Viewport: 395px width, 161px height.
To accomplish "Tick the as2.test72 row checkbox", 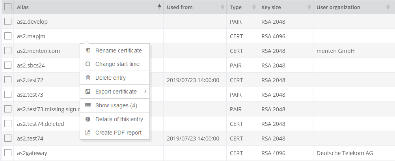I will (x=7, y=80).
